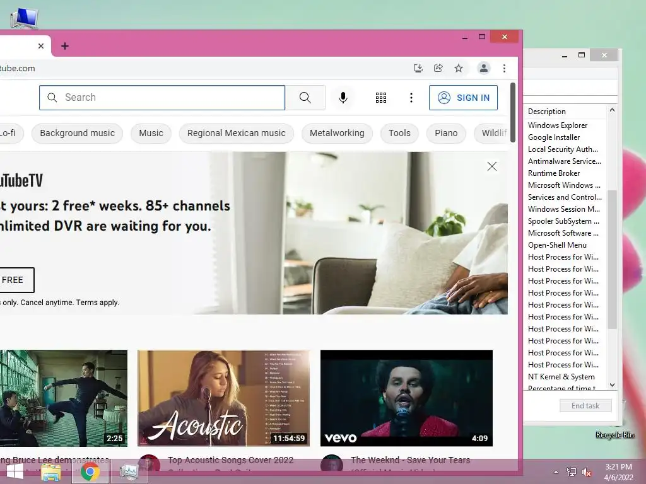The image size is (646, 484).
Task: Click the Terms apply text in banner
Action: tap(98, 302)
